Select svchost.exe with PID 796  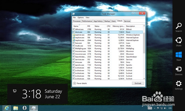(x=108, y=76)
